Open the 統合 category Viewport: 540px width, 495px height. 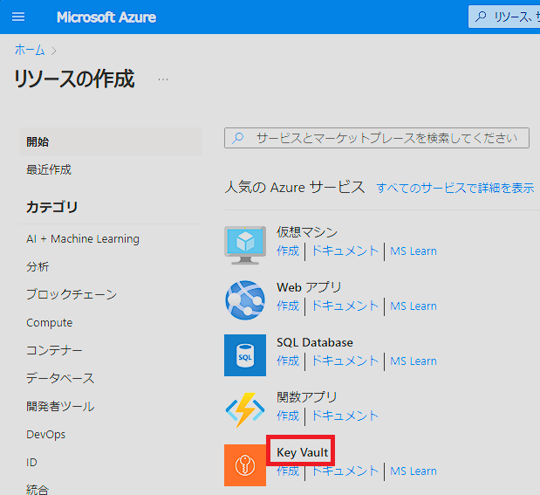click(x=38, y=490)
